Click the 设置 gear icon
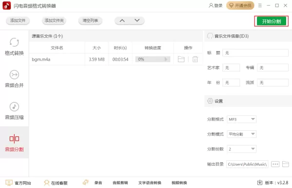 210,101
